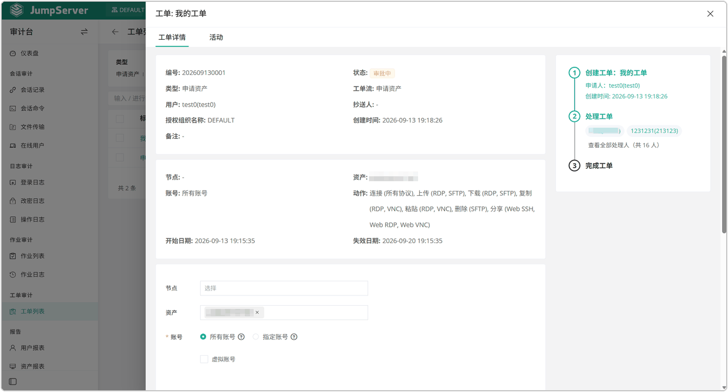
Task: Close the 工单: 我的工单 drawer
Action: 710,13
